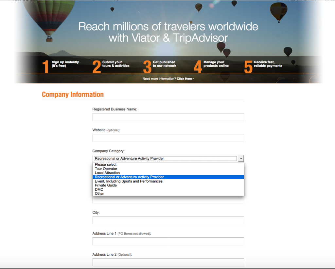335x269 pixels.
Task: Click the orange number 1 step icon
Action: click(x=45, y=67)
